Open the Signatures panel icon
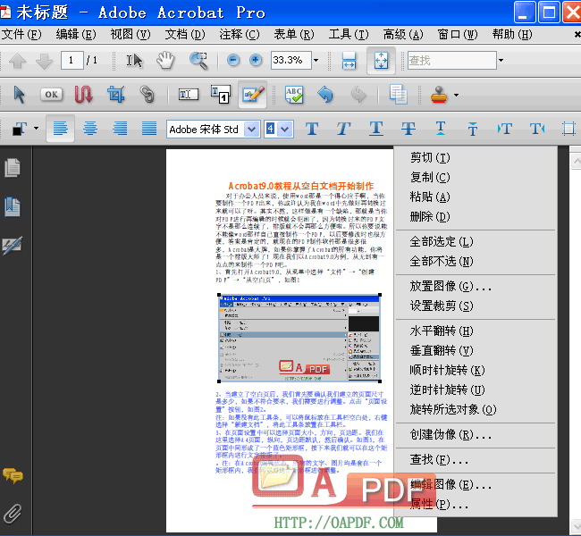581x536 pixels. coord(13,245)
